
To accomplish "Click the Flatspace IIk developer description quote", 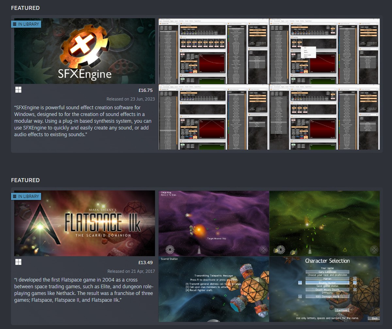I will tap(84, 290).
